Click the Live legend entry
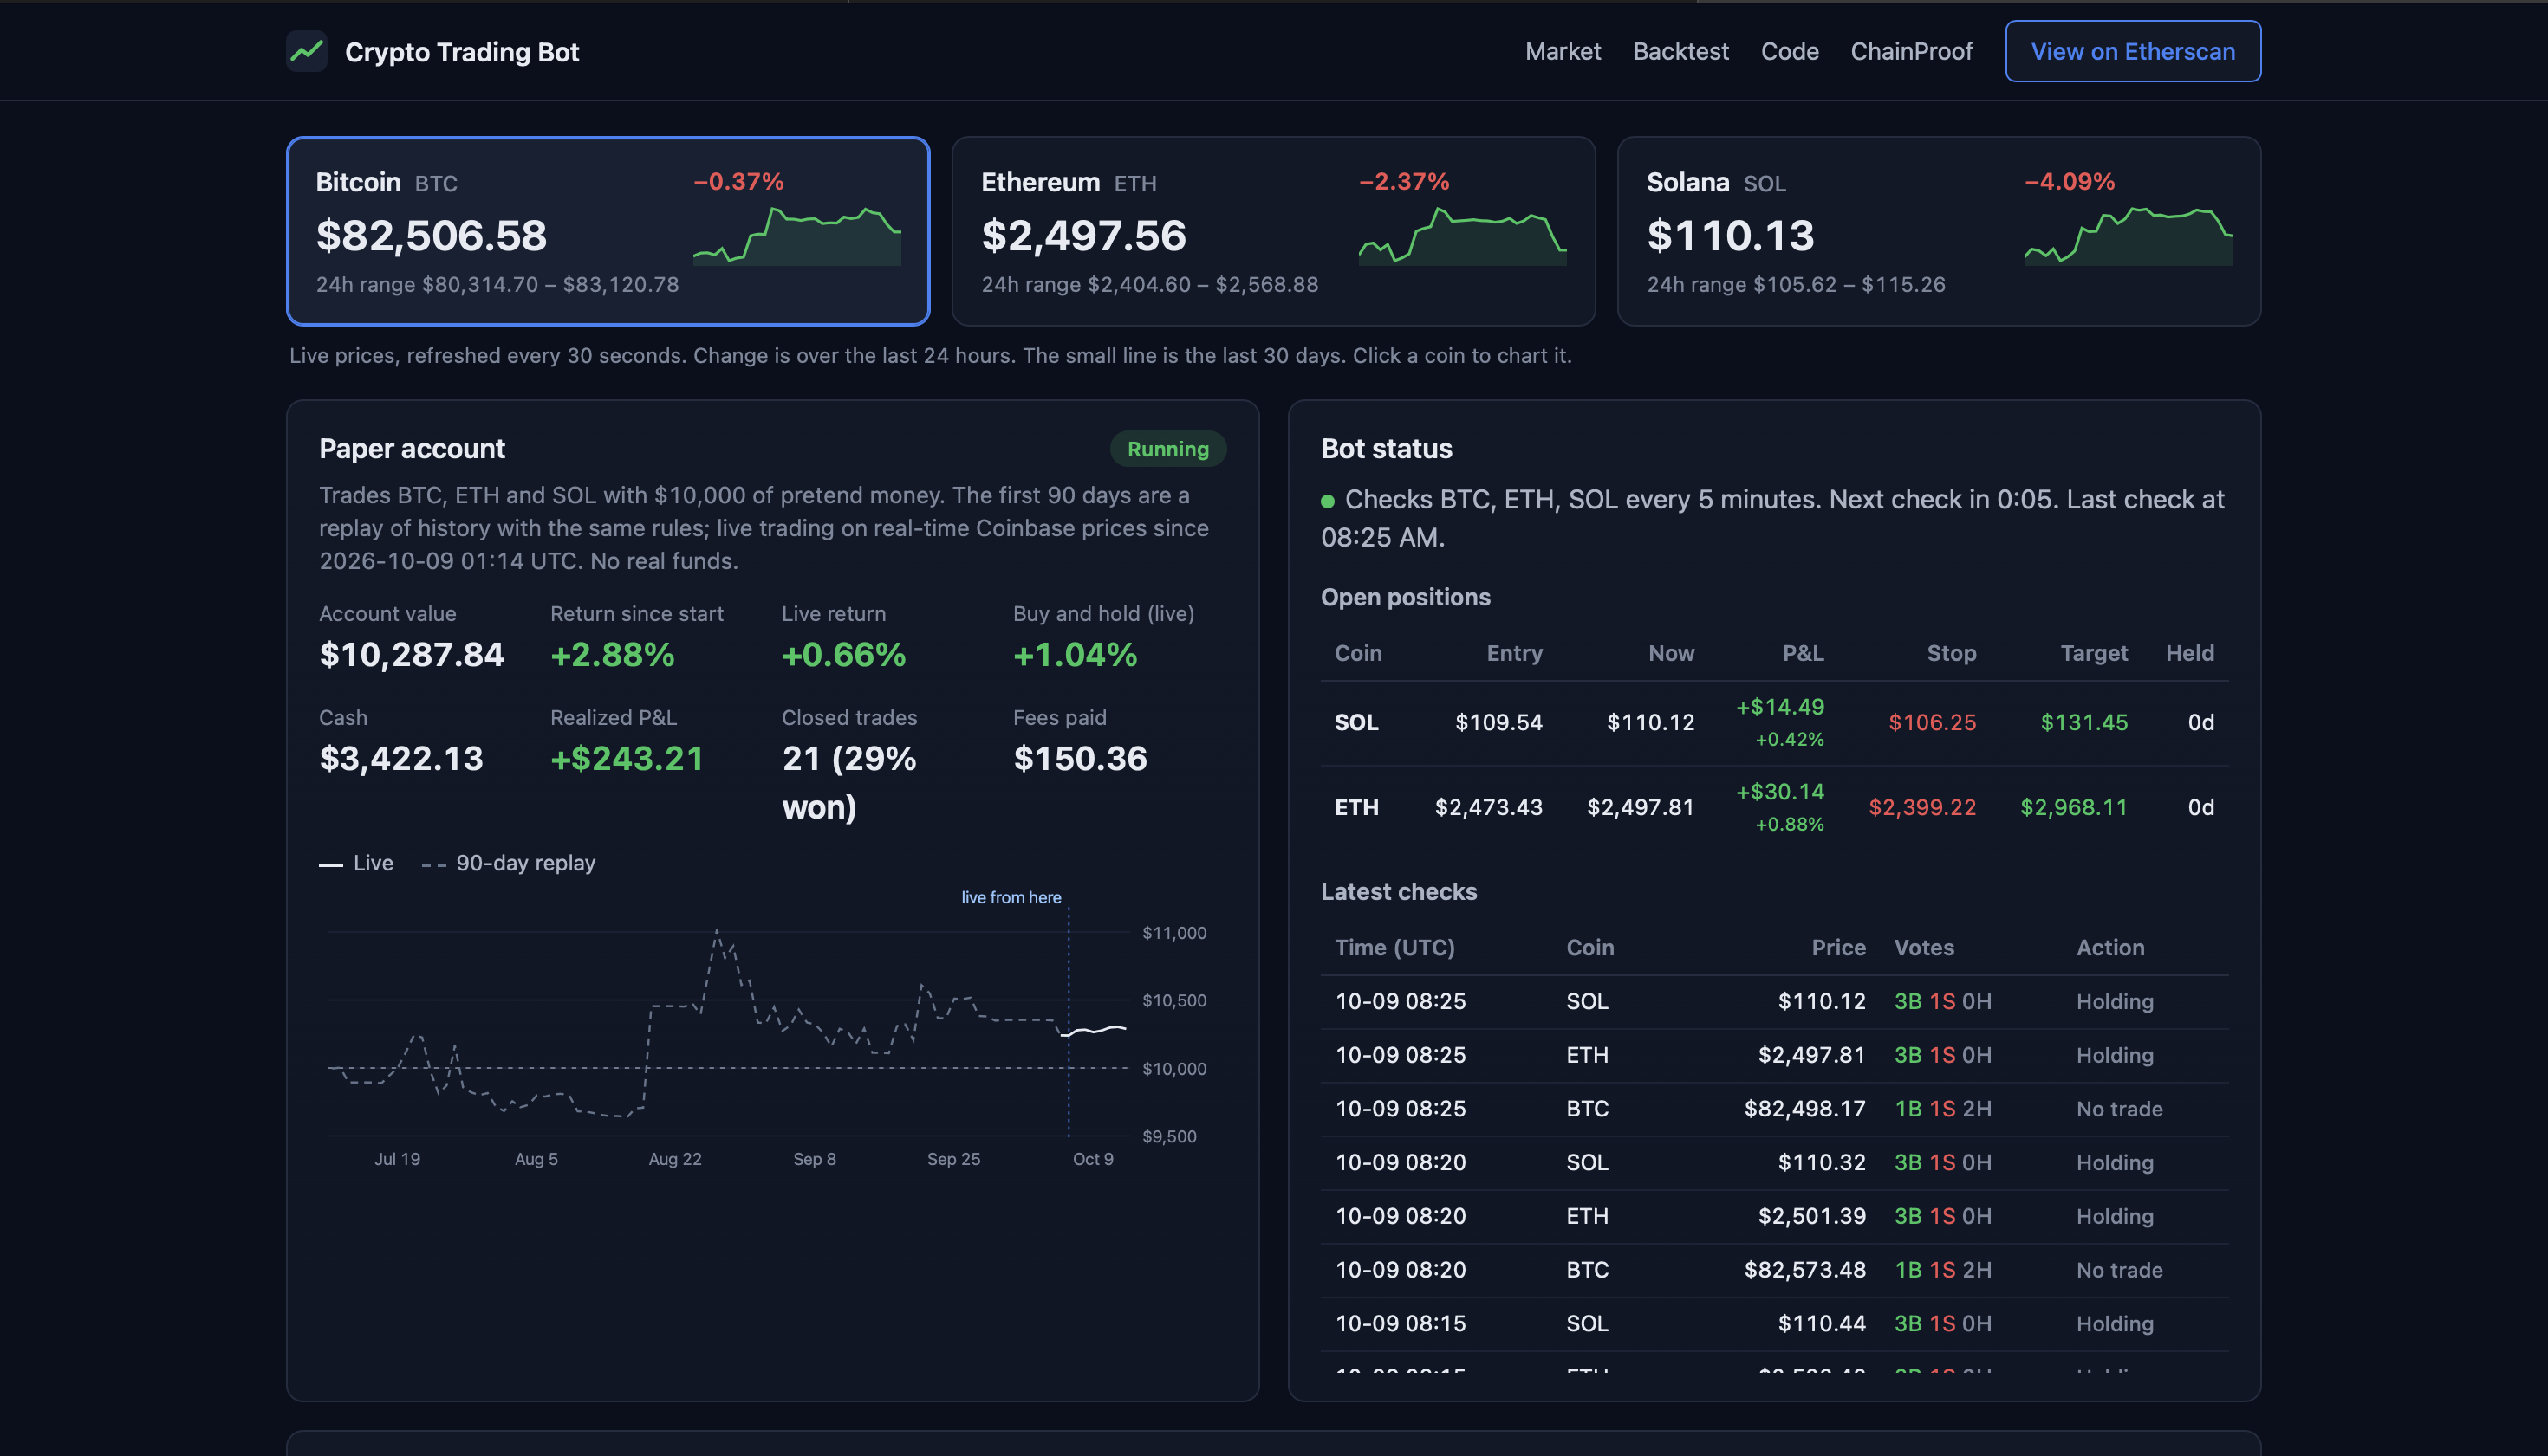The height and width of the screenshot is (1456, 2548). (x=356, y=863)
